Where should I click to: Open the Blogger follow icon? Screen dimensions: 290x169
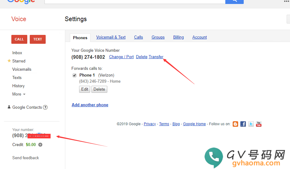235,124
